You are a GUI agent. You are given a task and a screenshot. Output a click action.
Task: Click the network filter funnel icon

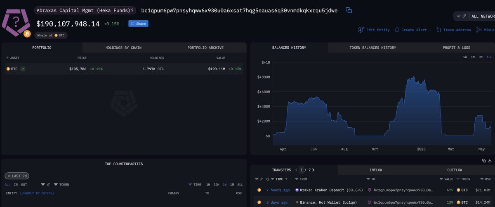pyautogui.click(x=458, y=16)
